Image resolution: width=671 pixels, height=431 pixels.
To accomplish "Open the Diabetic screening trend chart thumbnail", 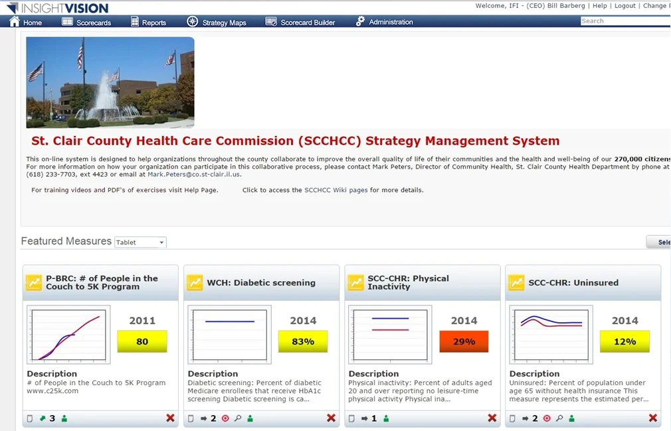I will pyautogui.click(x=229, y=334).
